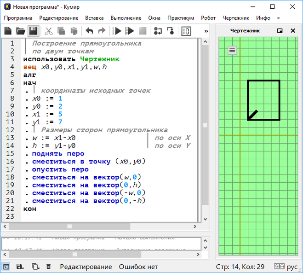Stop program execution via the square icon
This screenshot has height=273, width=303.
[x=143, y=31]
